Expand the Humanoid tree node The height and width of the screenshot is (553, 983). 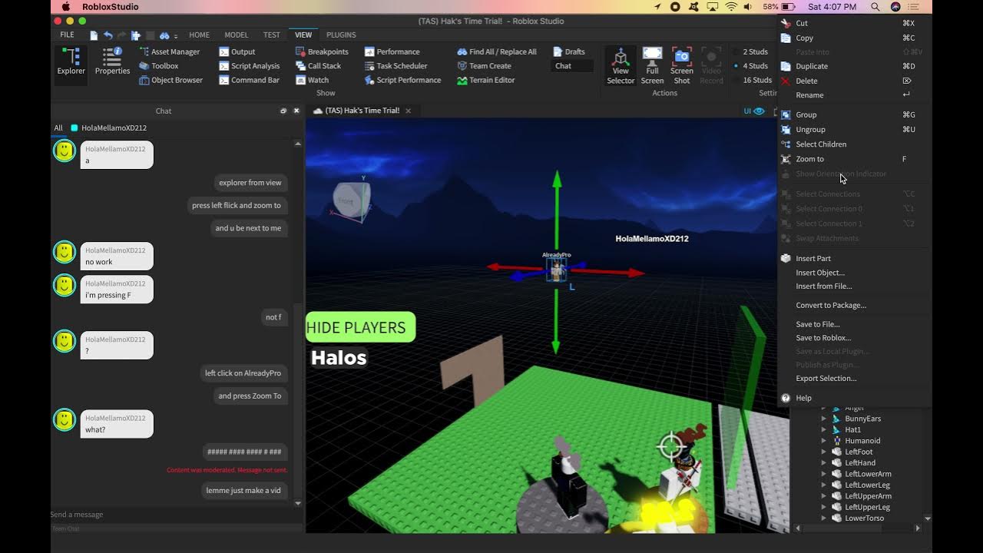point(824,441)
